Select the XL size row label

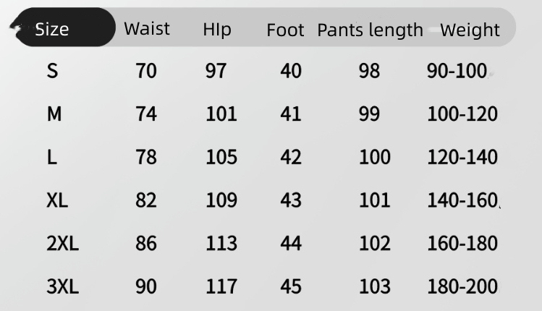click(x=57, y=200)
